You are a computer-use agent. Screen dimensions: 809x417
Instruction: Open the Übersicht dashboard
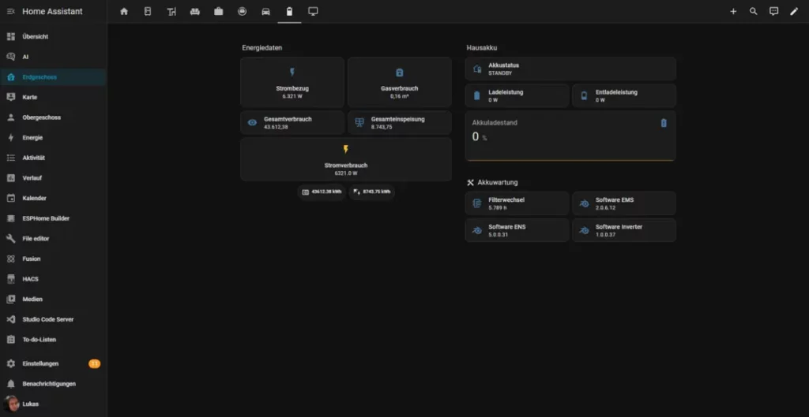[x=54, y=36]
